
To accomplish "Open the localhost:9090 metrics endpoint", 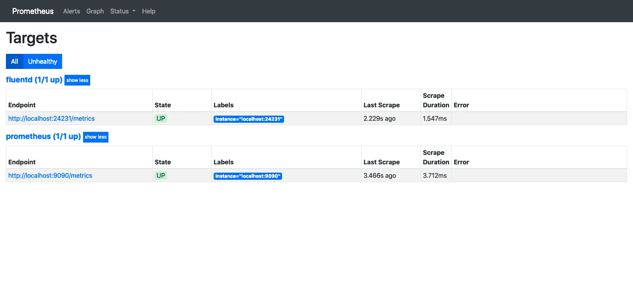I will [50, 175].
